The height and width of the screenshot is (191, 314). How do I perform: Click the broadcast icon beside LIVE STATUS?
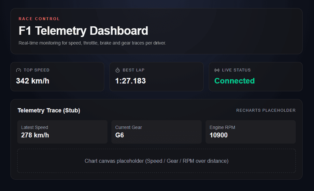217,70
